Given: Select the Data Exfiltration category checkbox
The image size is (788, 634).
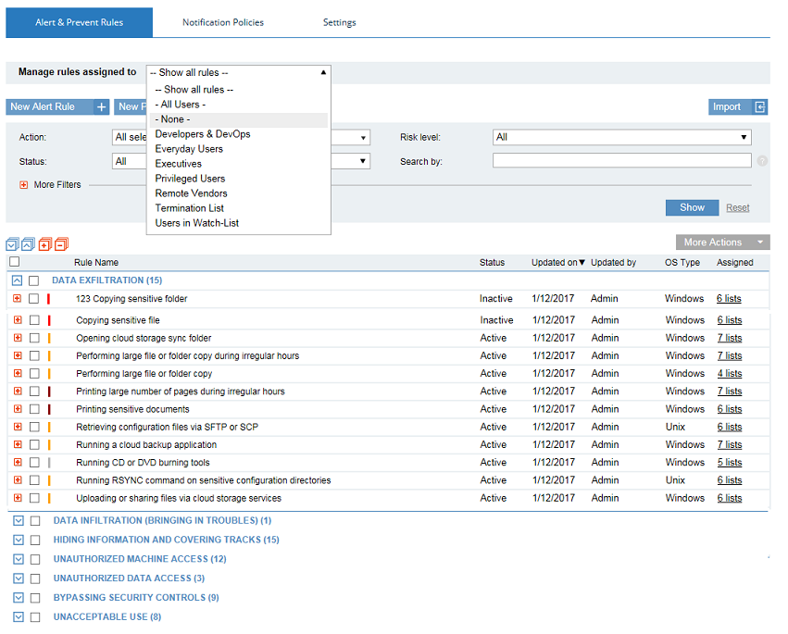Looking at the screenshot, I should 33,280.
